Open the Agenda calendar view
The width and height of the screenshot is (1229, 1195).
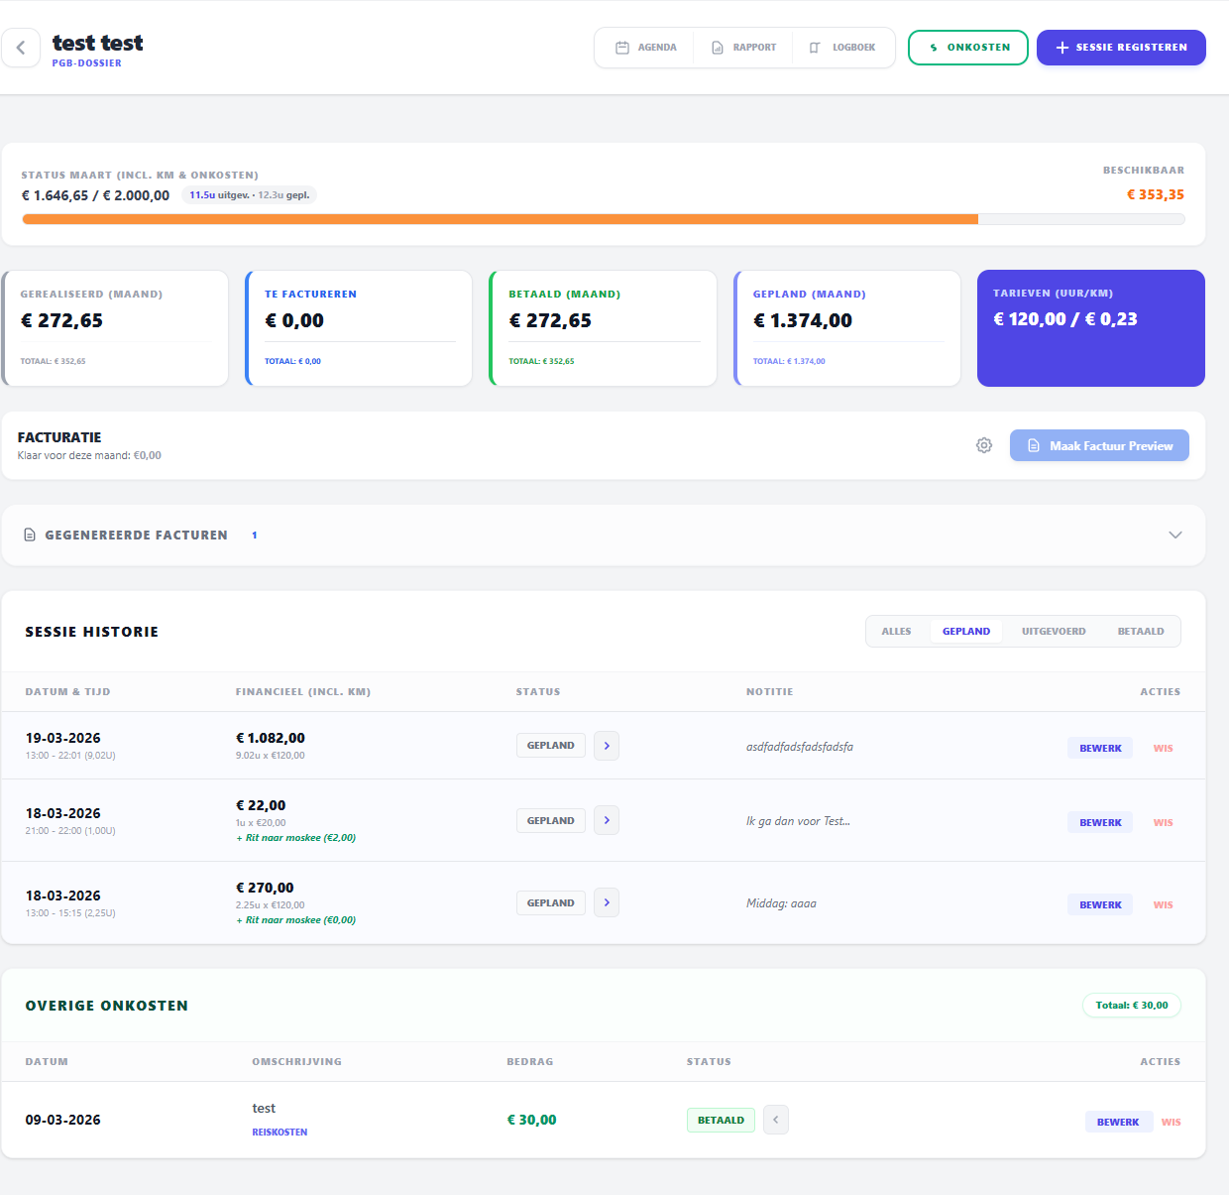tap(646, 48)
